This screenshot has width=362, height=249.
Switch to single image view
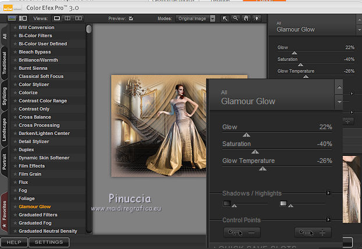pos(57,19)
